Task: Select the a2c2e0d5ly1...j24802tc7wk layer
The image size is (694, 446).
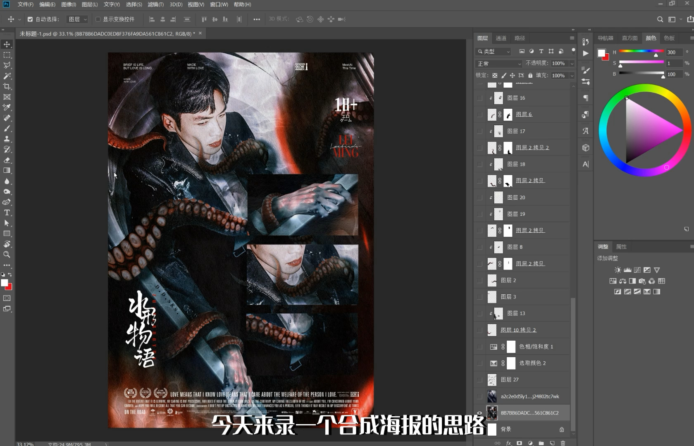Action: tap(522, 396)
